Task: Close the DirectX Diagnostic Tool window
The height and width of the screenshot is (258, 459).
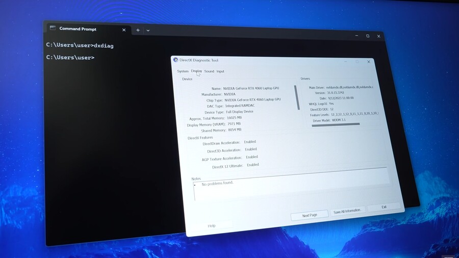Action: [x=369, y=62]
